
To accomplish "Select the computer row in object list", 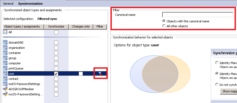I will click(55, 63).
